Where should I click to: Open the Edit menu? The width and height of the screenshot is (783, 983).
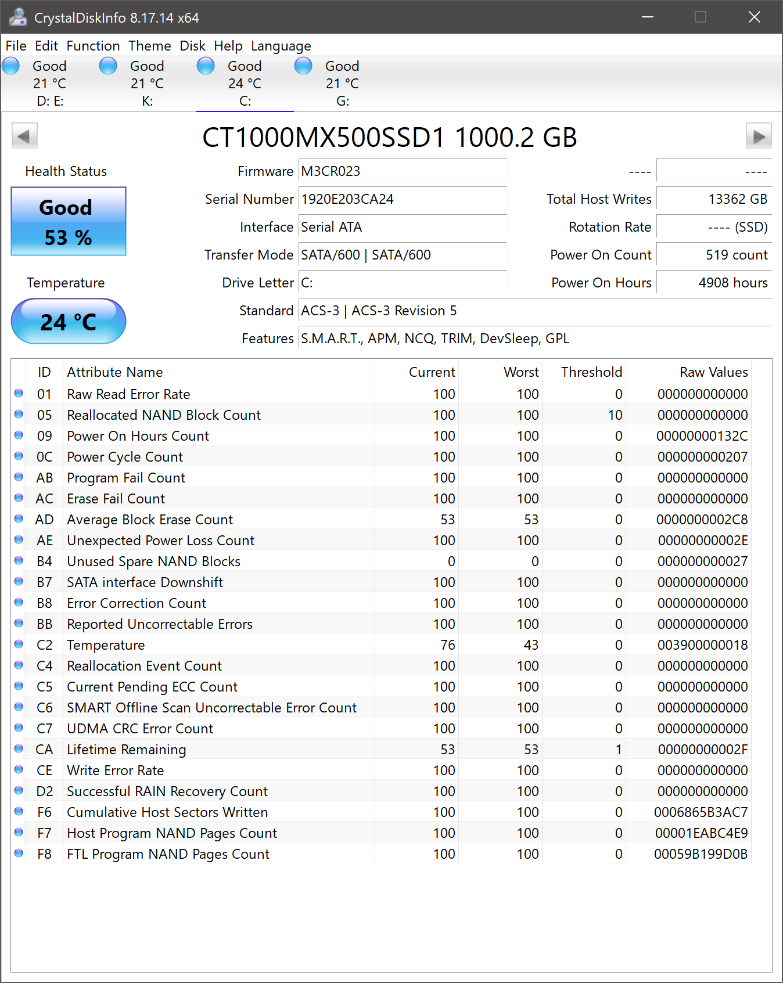[x=46, y=46]
